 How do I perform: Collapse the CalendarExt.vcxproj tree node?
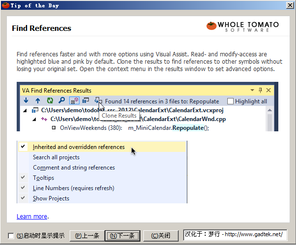point(25,110)
